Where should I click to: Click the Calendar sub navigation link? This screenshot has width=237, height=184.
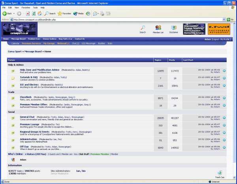(15, 44)
